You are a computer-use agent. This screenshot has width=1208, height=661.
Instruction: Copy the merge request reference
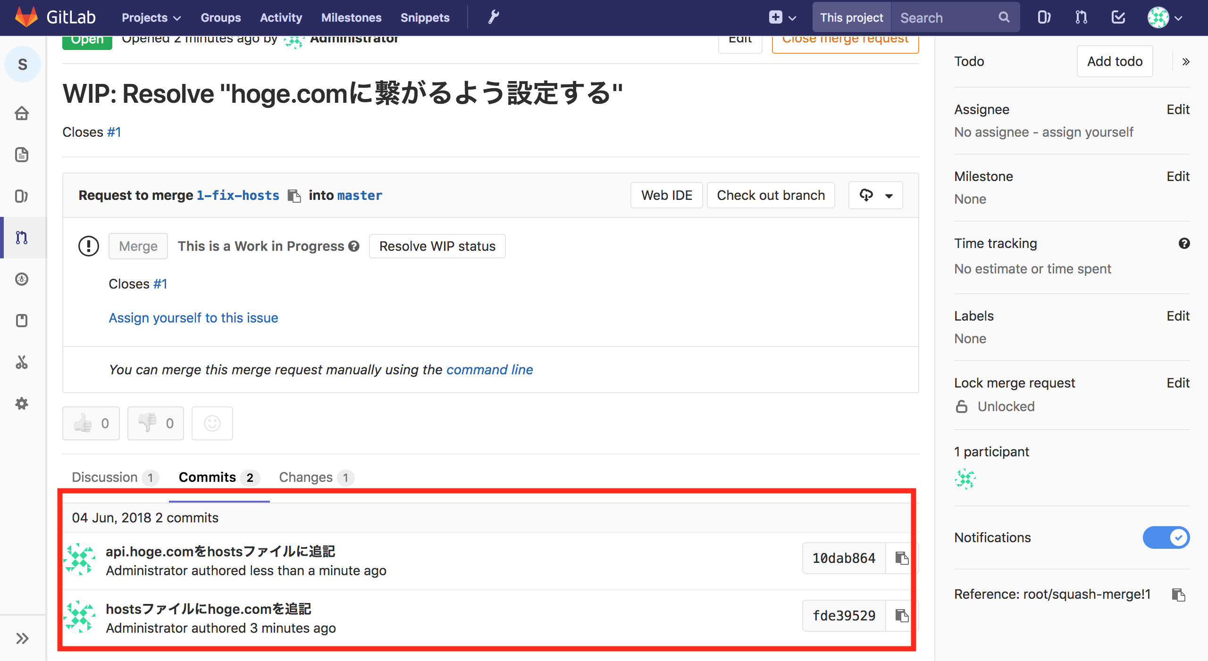point(1178,595)
